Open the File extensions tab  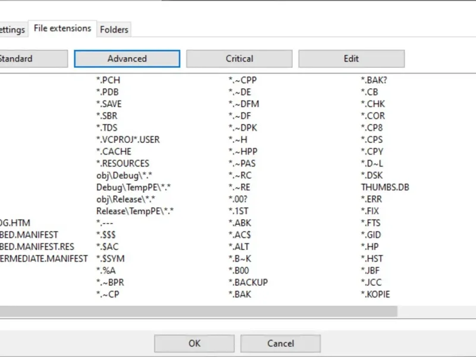(x=62, y=28)
